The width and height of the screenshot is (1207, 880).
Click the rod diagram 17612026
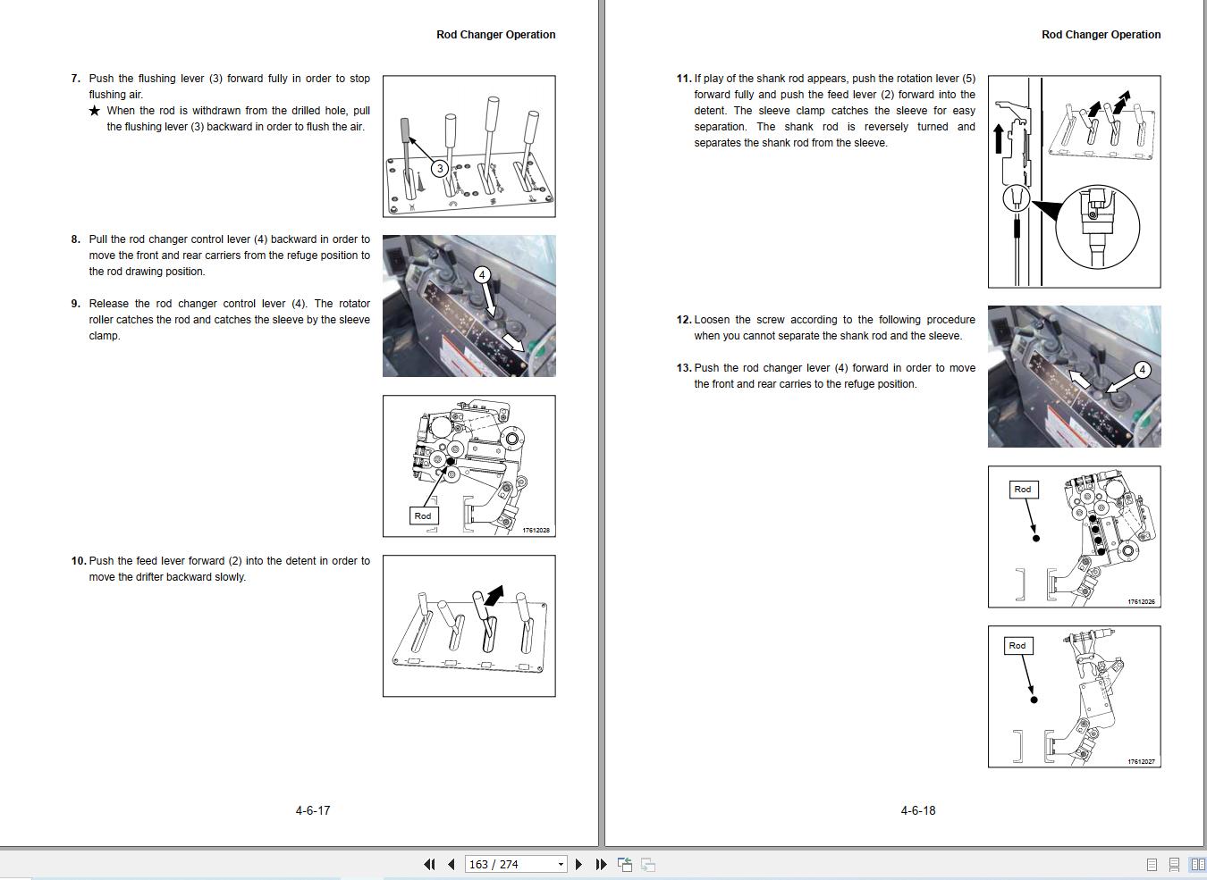point(1075,536)
